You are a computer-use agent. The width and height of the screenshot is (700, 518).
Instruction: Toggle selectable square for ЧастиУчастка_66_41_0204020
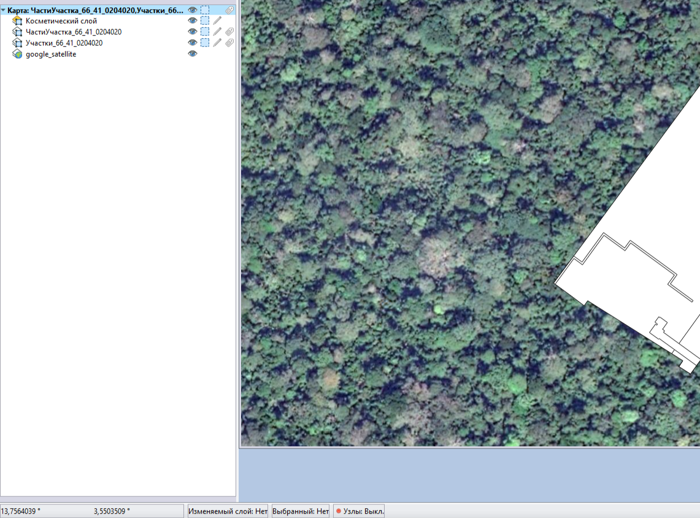pyautogui.click(x=205, y=32)
